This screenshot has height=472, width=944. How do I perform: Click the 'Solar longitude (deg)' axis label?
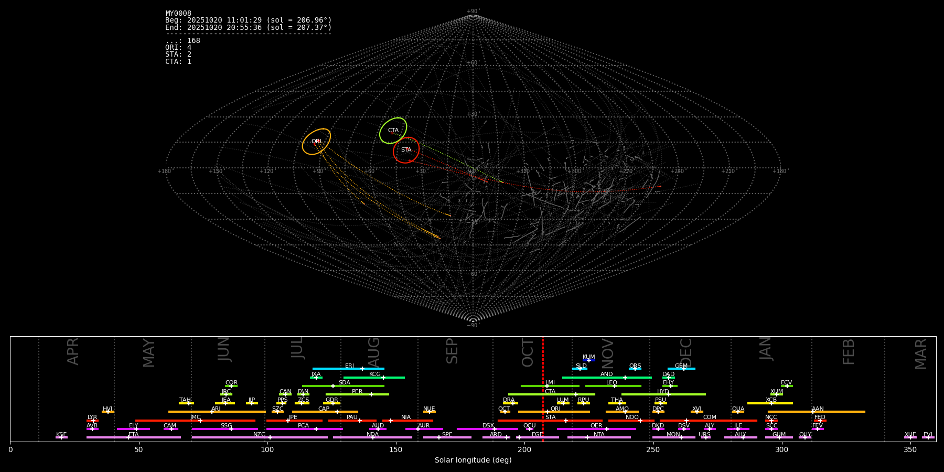click(x=473, y=460)
